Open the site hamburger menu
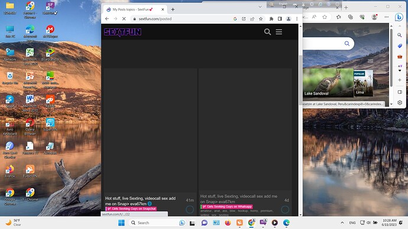 (x=279, y=32)
